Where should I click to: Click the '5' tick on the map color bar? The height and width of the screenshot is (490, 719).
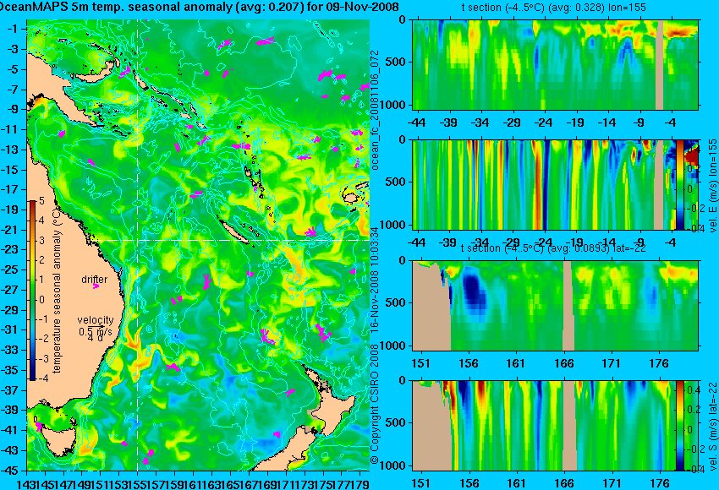pos(41,200)
